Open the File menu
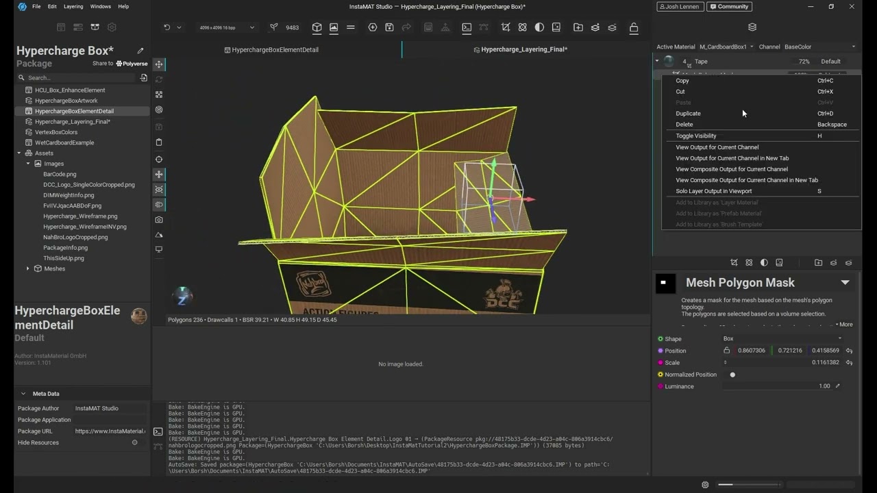877x493 pixels. click(x=36, y=7)
